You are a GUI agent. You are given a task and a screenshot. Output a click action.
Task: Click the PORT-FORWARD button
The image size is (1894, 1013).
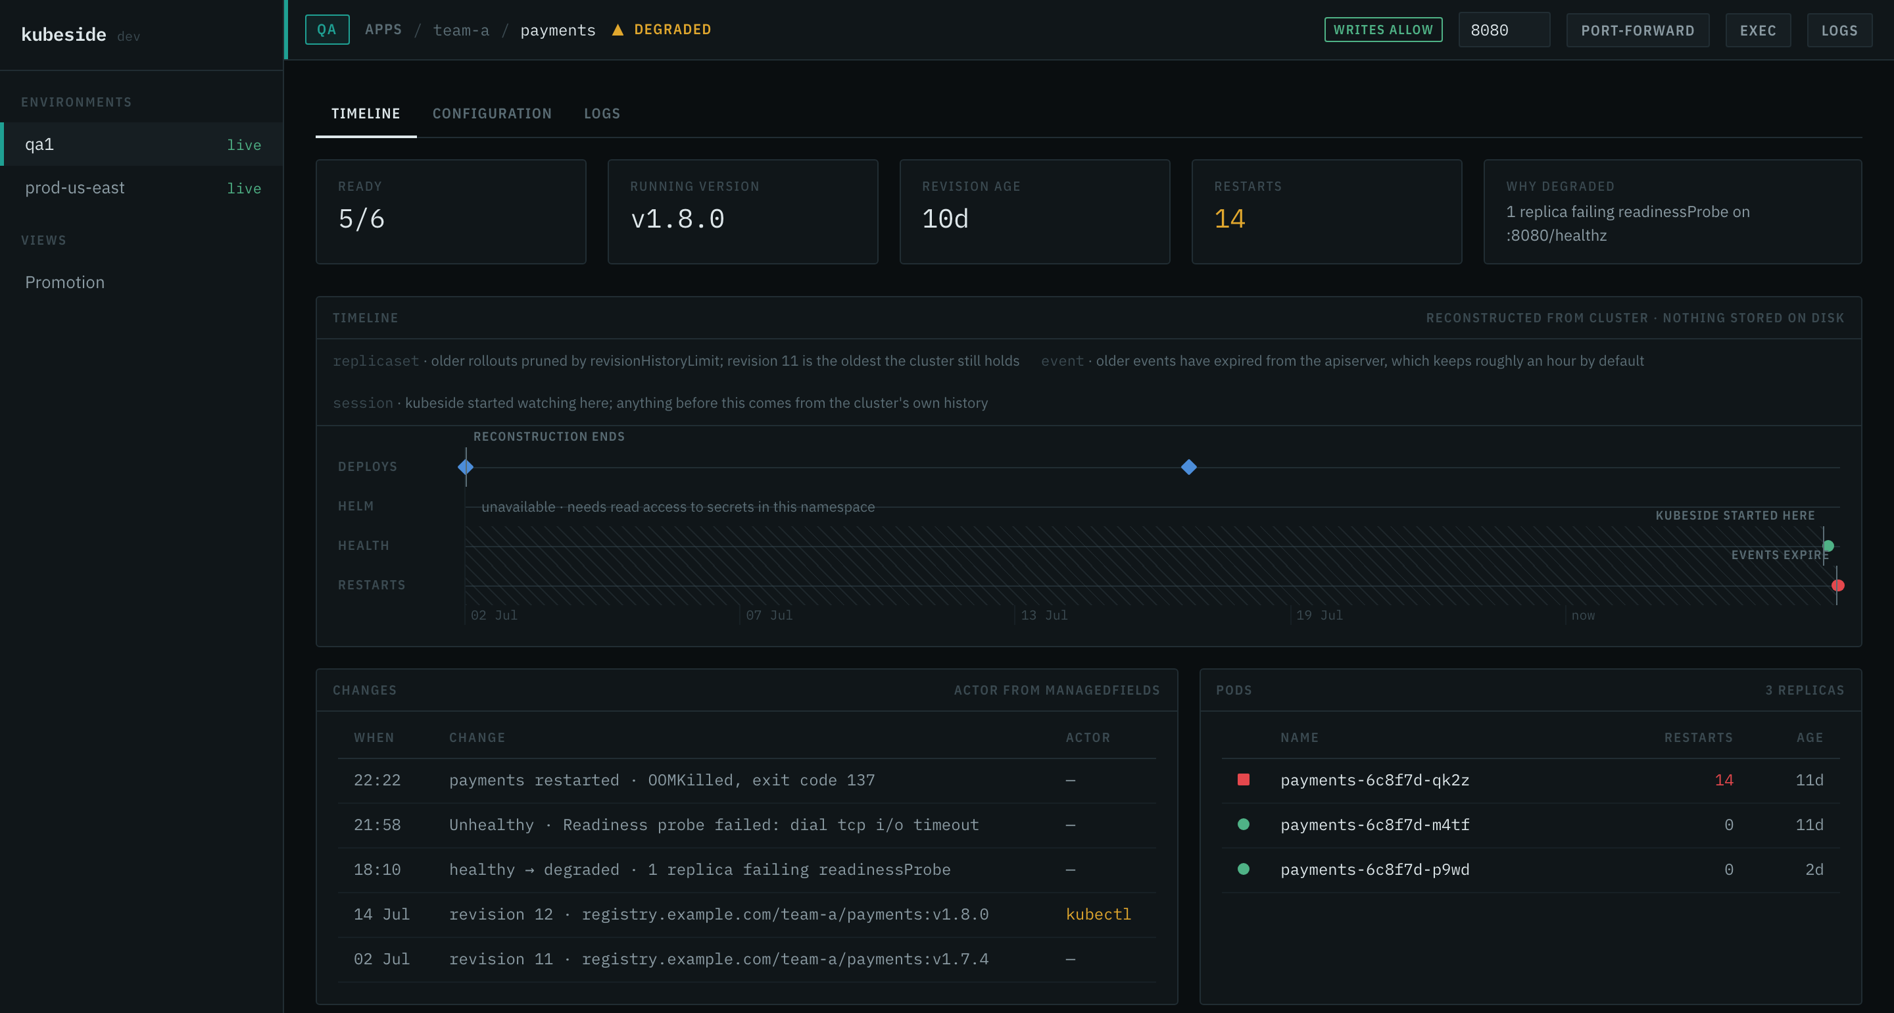click(x=1638, y=30)
